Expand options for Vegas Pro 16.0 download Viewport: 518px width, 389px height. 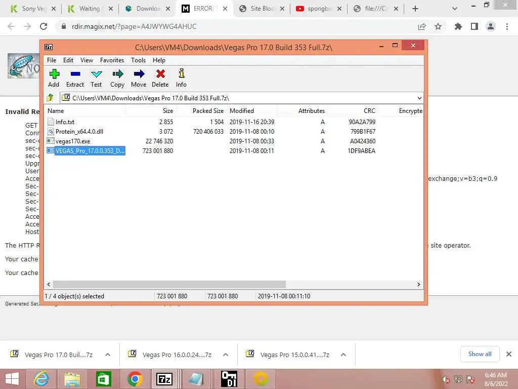coord(226,355)
